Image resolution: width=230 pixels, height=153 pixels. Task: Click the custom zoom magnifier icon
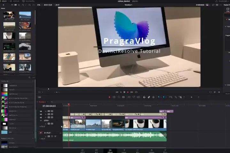[180, 97]
